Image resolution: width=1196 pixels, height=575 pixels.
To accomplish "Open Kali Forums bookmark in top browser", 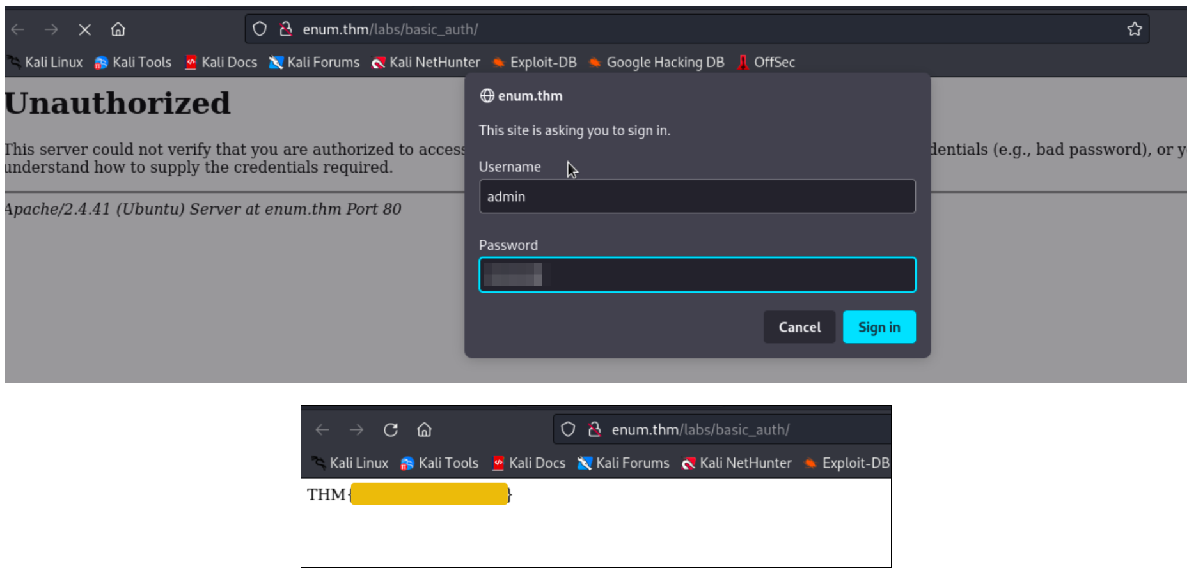I will (314, 62).
